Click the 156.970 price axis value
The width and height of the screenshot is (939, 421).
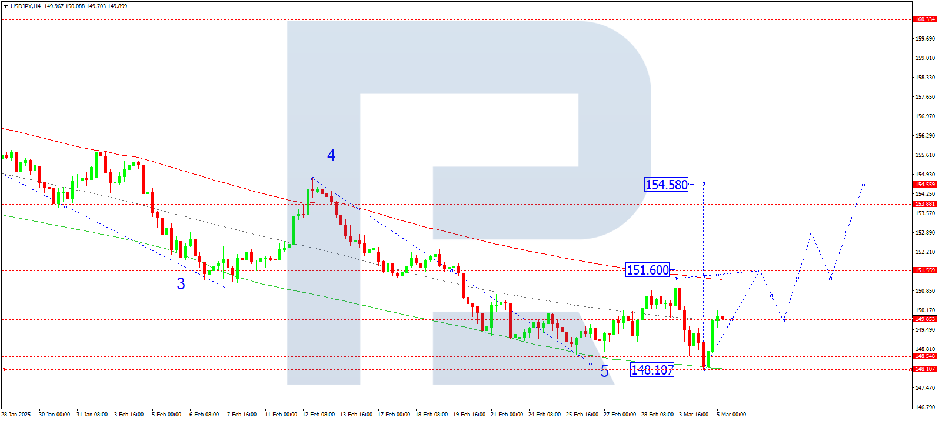pyautogui.click(x=925, y=116)
